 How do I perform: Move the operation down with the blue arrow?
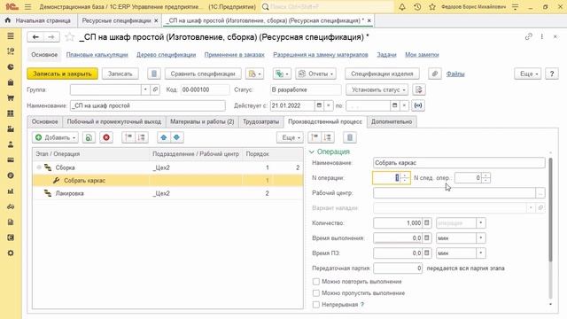(177, 137)
